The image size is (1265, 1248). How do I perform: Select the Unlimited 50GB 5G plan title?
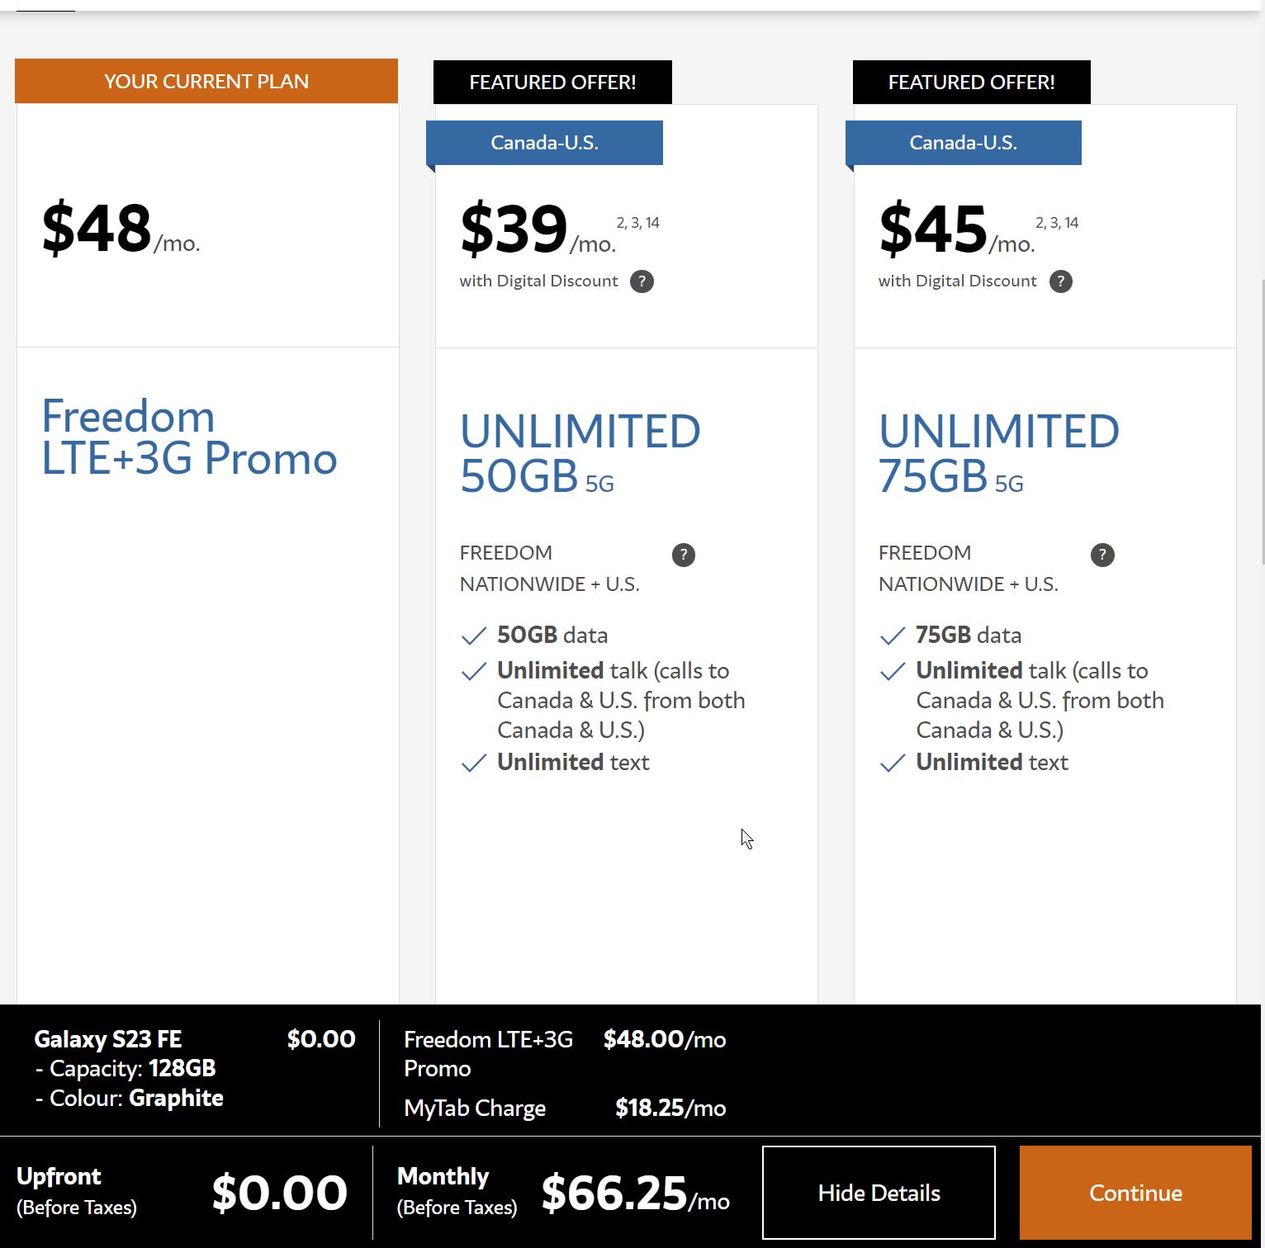580,453
